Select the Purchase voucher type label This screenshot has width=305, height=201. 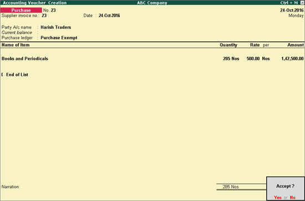(21, 11)
